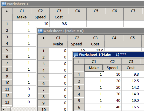Click Cost value 14.2 in Make = 1 worksheet

131,88
